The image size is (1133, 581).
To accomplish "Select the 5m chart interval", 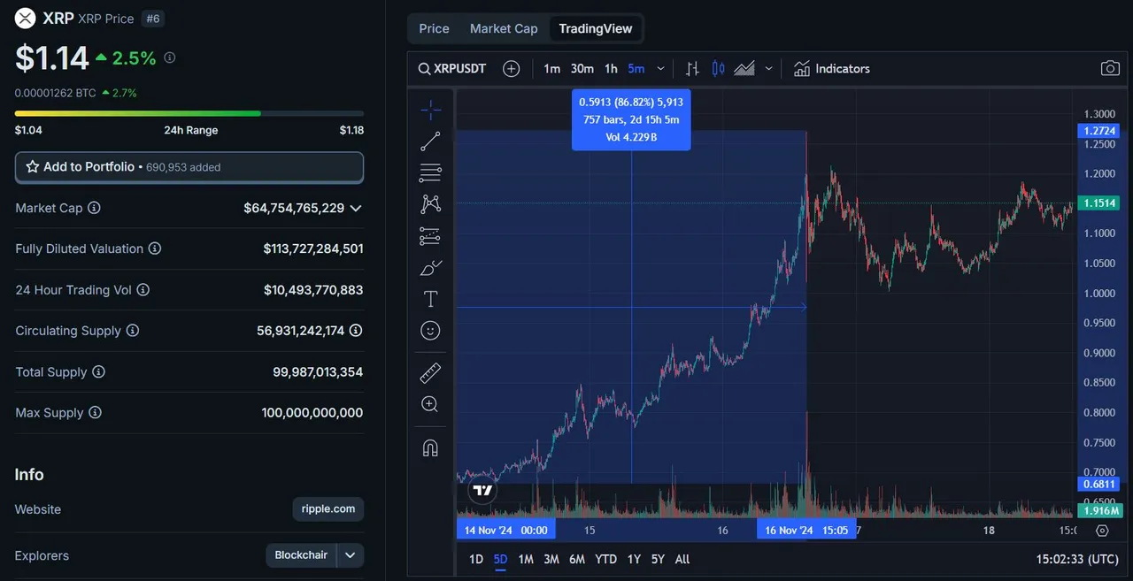I will click(x=636, y=69).
